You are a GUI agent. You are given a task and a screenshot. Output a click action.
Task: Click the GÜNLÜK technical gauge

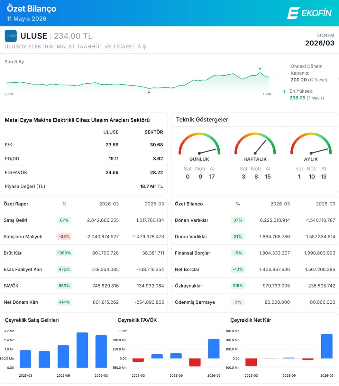(199, 144)
